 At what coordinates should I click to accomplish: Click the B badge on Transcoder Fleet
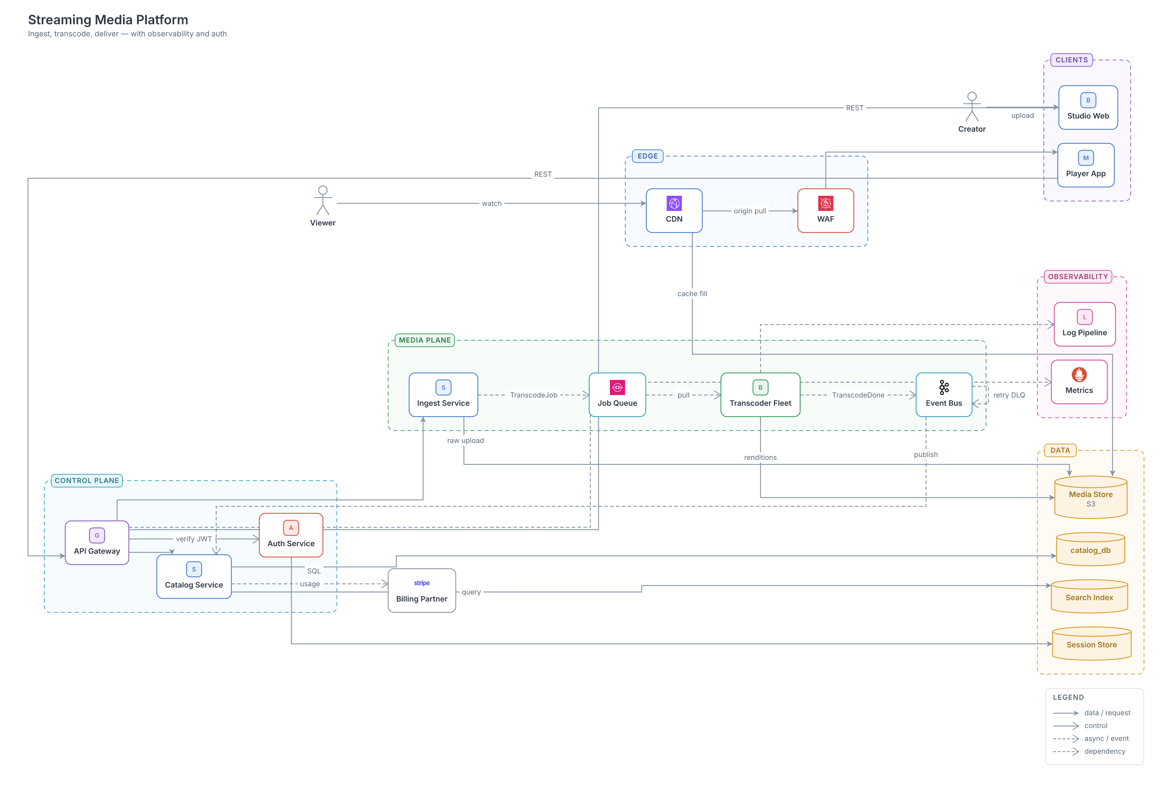coord(760,387)
